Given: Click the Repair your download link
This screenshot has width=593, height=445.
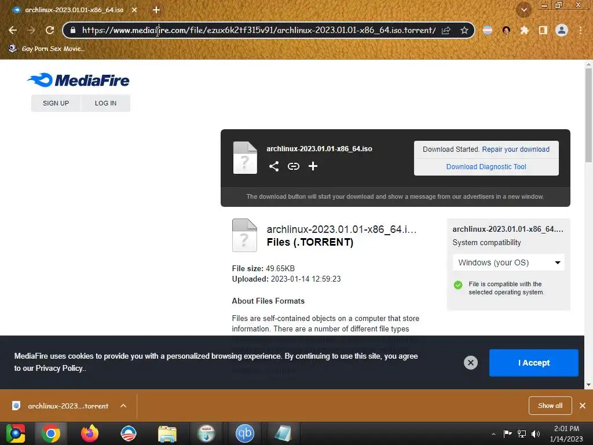Looking at the screenshot, I should click(x=515, y=149).
